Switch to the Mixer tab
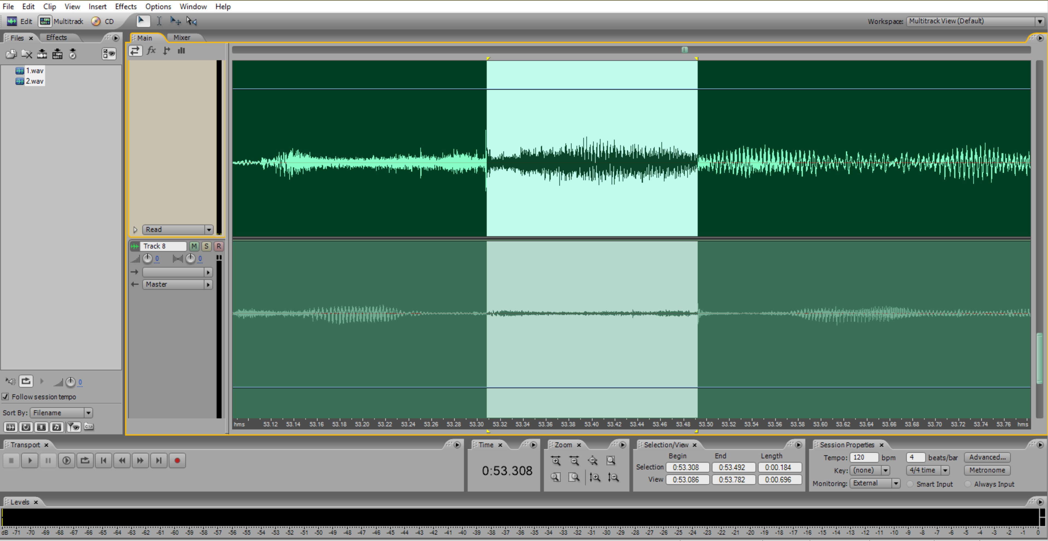Screen dimensions: 1048x541 pos(182,37)
